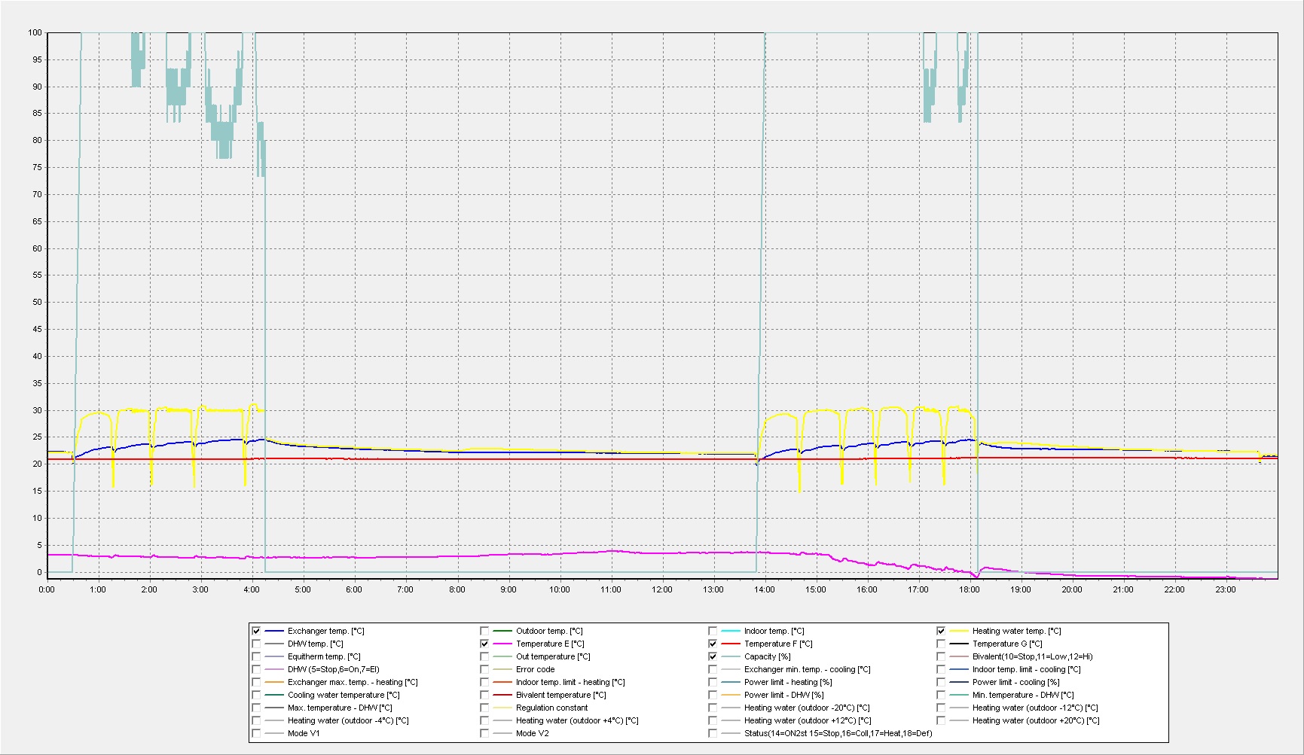Check Exchanger min. temp. - cooling checkbox
The height and width of the screenshot is (755, 1304).
click(x=713, y=669)
